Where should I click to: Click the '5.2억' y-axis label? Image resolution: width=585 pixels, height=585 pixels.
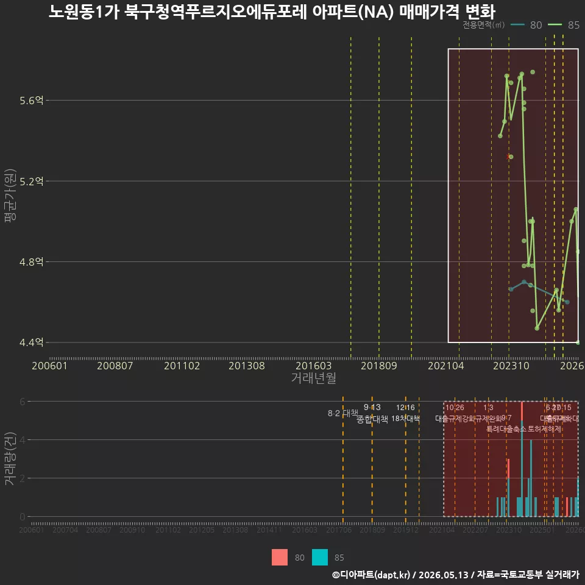pyautogui.click(x=32, y=182)
